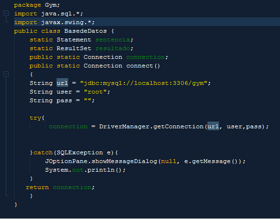Click the 'package' keyword on line one
Viewport: 280px width, 219px height.
coord(28,5)
